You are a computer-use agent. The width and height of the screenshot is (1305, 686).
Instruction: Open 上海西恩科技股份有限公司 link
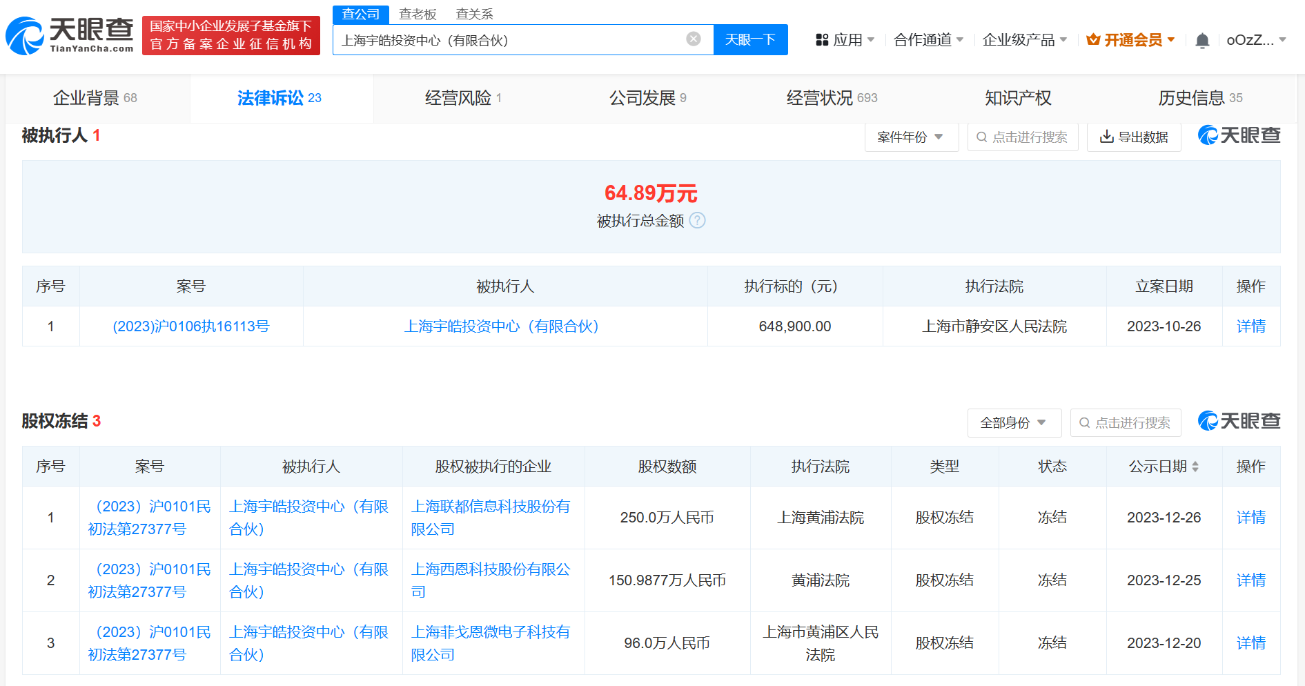[x=491, y=580]
